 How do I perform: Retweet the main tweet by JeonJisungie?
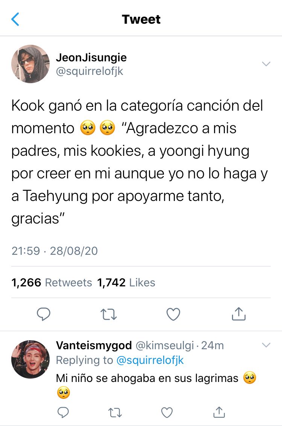(x=109, y=314)
